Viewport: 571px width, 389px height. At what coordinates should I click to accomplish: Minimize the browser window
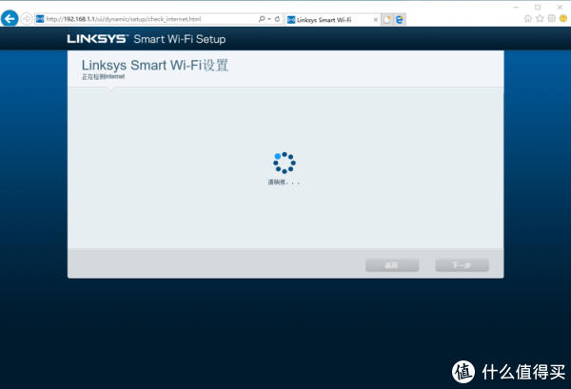[x=516, y=7]
